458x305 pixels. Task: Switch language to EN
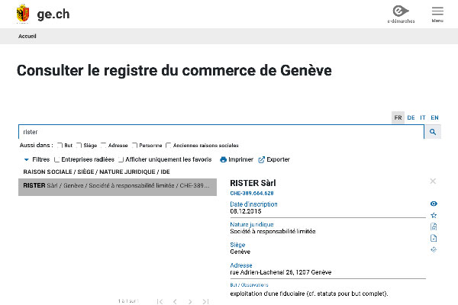[434, 117]
